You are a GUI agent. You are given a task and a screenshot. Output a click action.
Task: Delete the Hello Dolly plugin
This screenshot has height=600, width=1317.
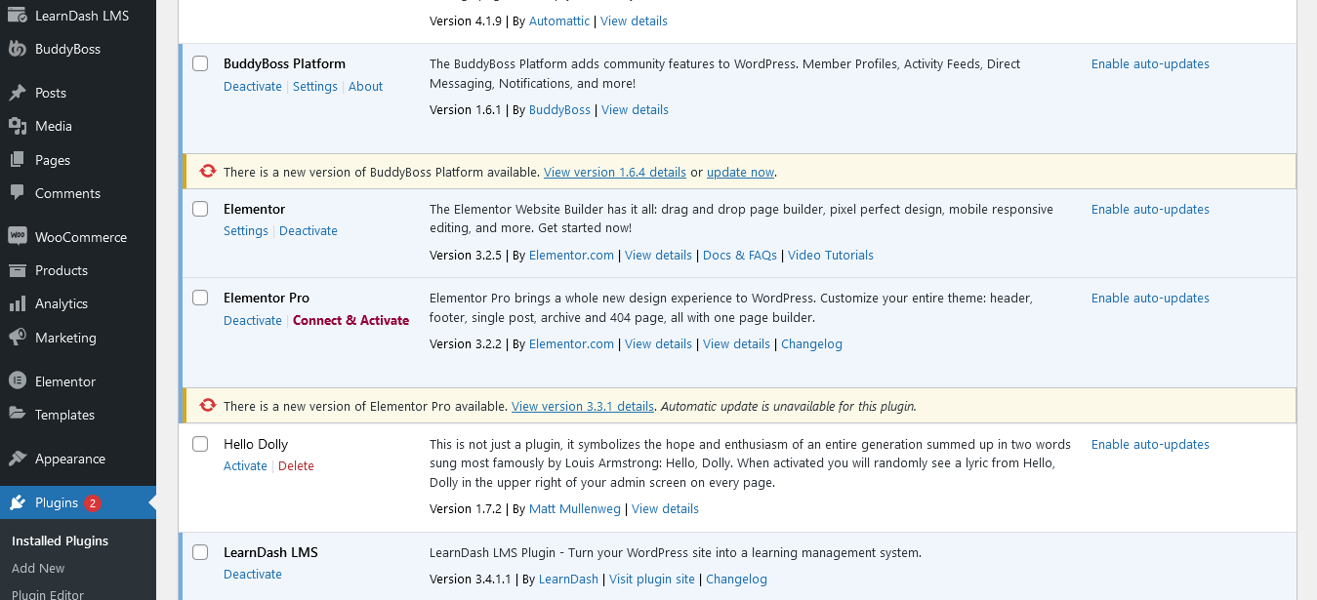[296, 465]
